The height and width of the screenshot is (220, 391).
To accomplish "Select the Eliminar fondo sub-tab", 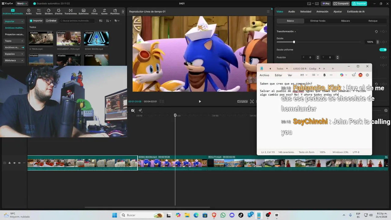I will (318, 21).
